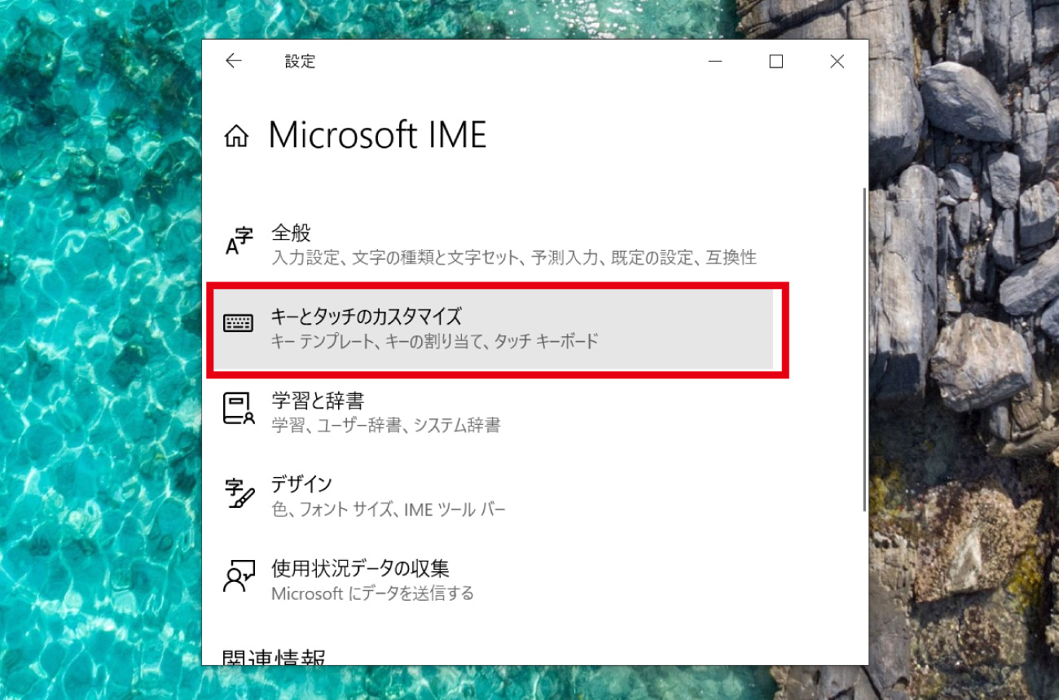The image size is (1059, 700).
Task: Click the Microsoft にデータを送信する text
Action: (x=372, y=593)
